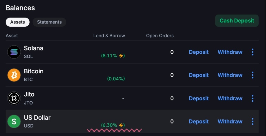
Task: Withdraw from Solana
Action: 230,52
